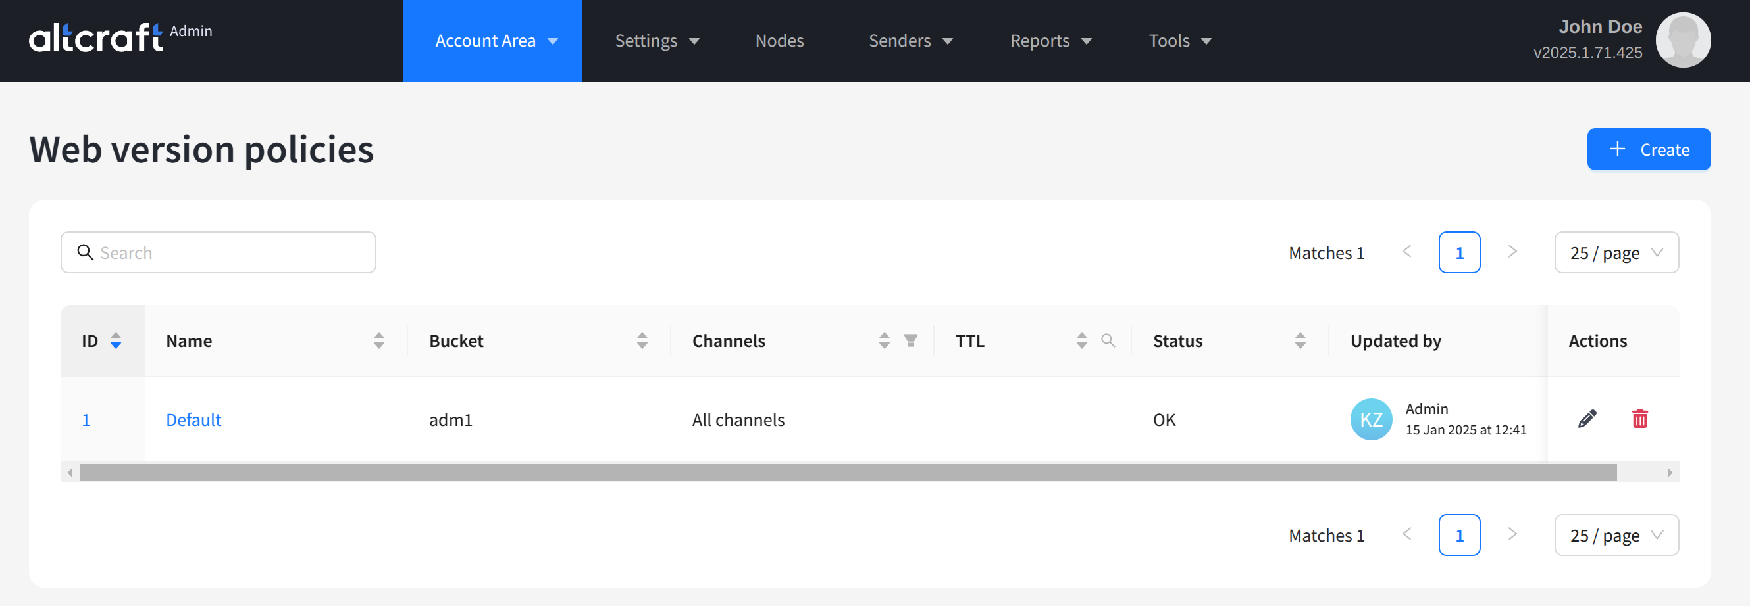The width and height of the screenshot is (1750, 606).
Task: Click the pencil edit icon for Default policy
Action: point(1587,419)
